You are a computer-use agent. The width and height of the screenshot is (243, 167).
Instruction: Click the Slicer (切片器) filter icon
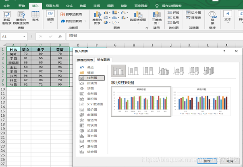click(193, 12)
